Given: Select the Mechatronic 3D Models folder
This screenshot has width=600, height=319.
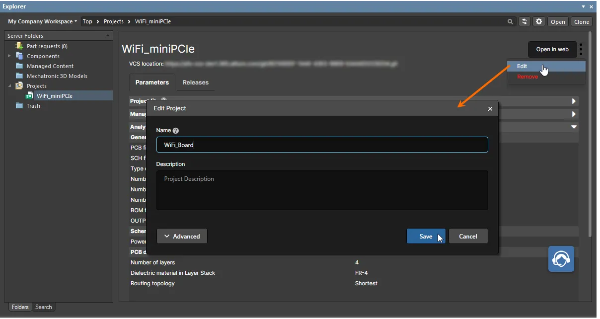Looking at the screenshot, I should tap(57, 76).
